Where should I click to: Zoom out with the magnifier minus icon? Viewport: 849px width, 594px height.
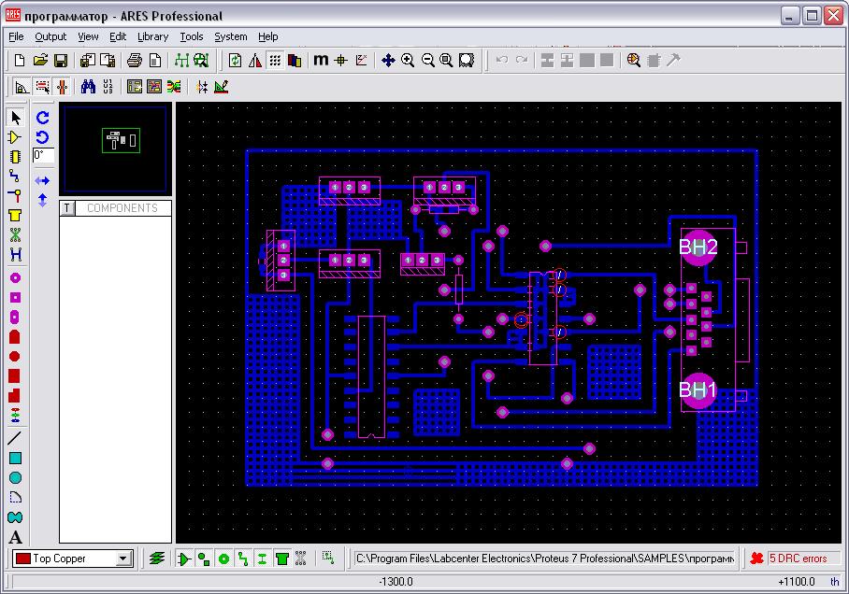[x=427, y=60]
